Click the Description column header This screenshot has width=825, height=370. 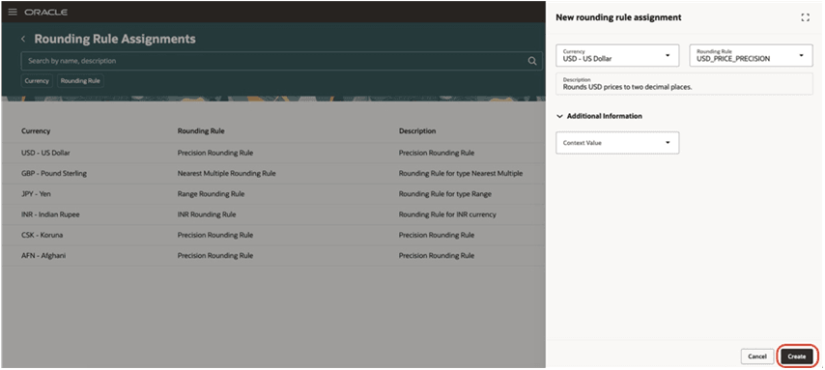click(x=417, y=131)
